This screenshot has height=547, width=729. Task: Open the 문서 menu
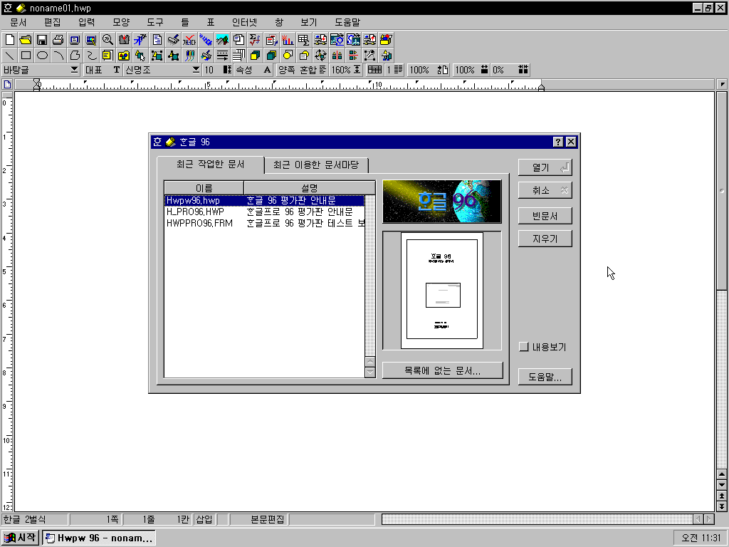click(x=19, y=22)
